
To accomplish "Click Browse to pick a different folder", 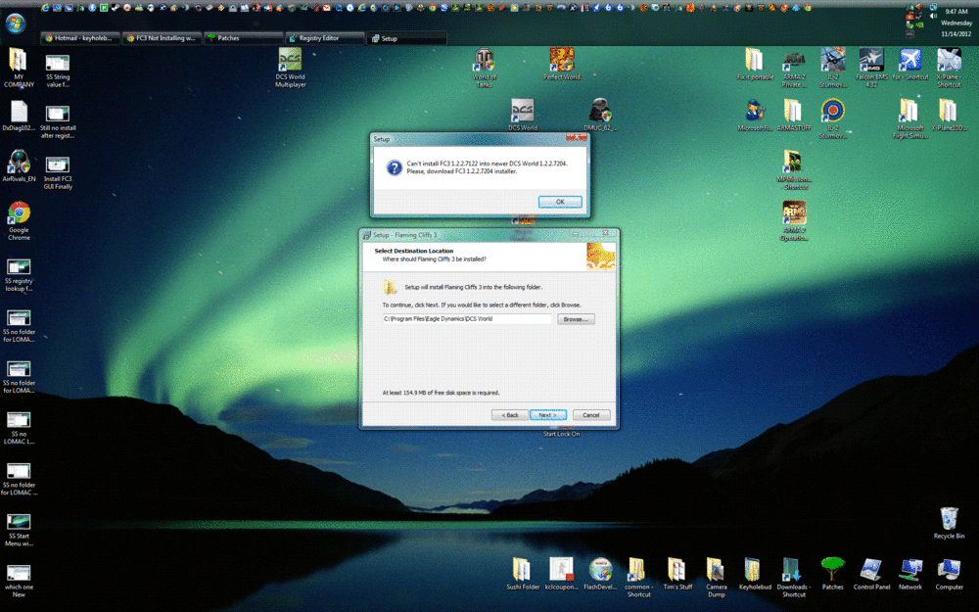I will click(576, 318).
